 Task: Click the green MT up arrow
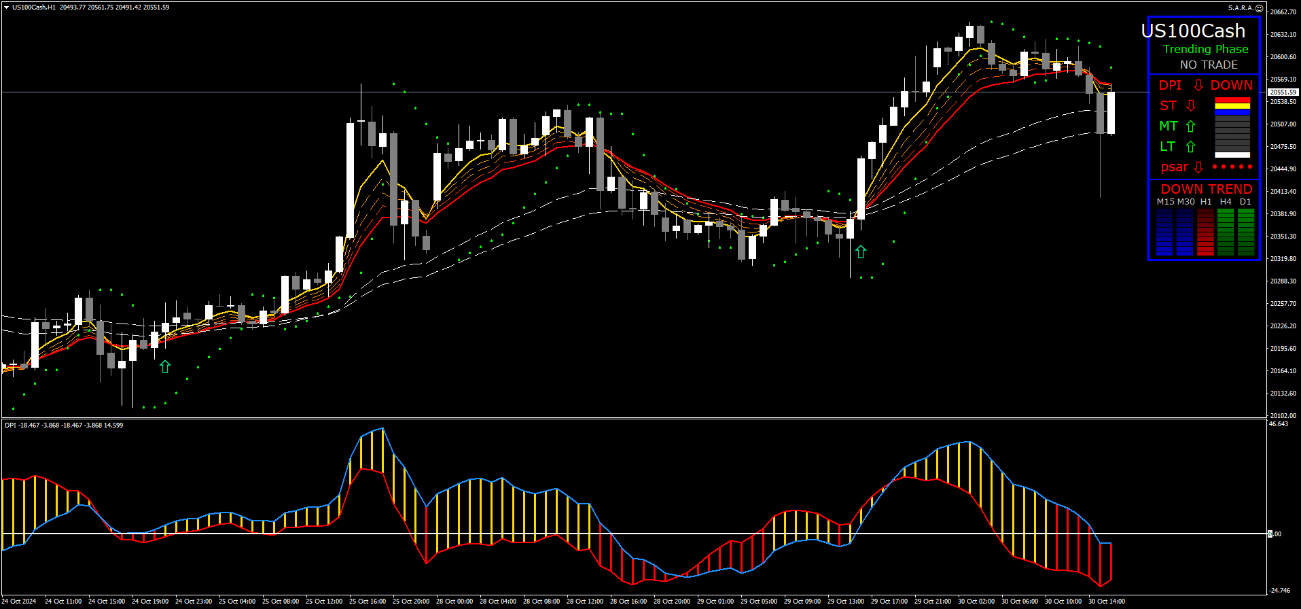tap(1190, 126)
